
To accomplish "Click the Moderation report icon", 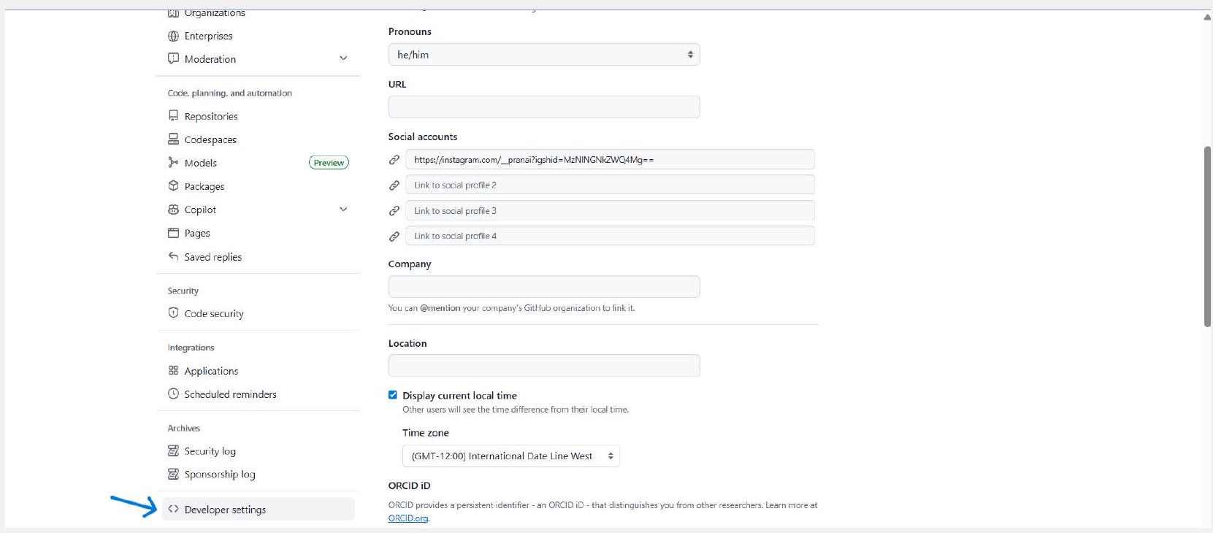I will click(173, 58).
